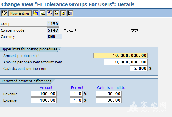Go to the previous entry icon
The image size is (172, 117).
click(x=56, y=13)
